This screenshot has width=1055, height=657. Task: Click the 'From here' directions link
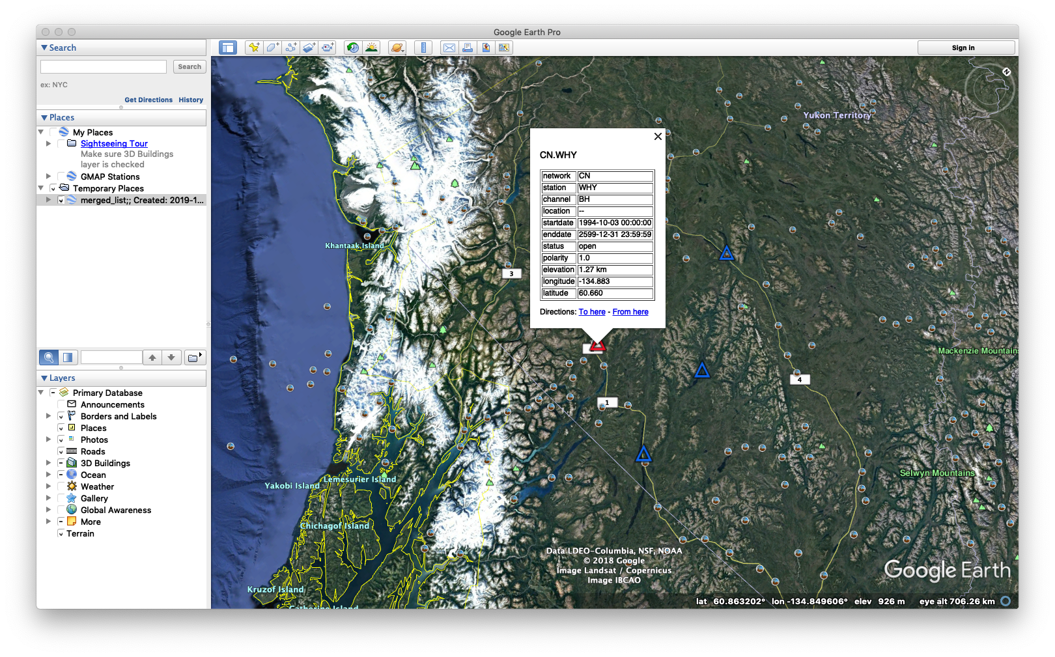pos(630,312)
